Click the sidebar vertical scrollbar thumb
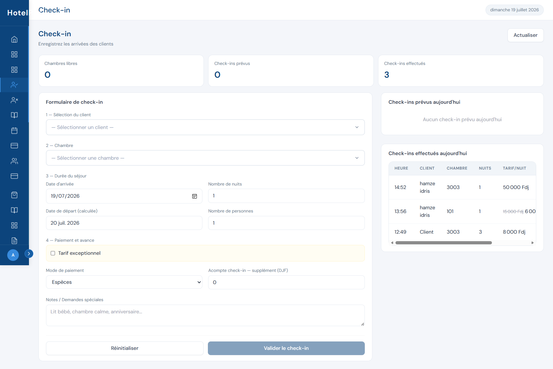Screen dimensions: 553x369 (28, 74)
